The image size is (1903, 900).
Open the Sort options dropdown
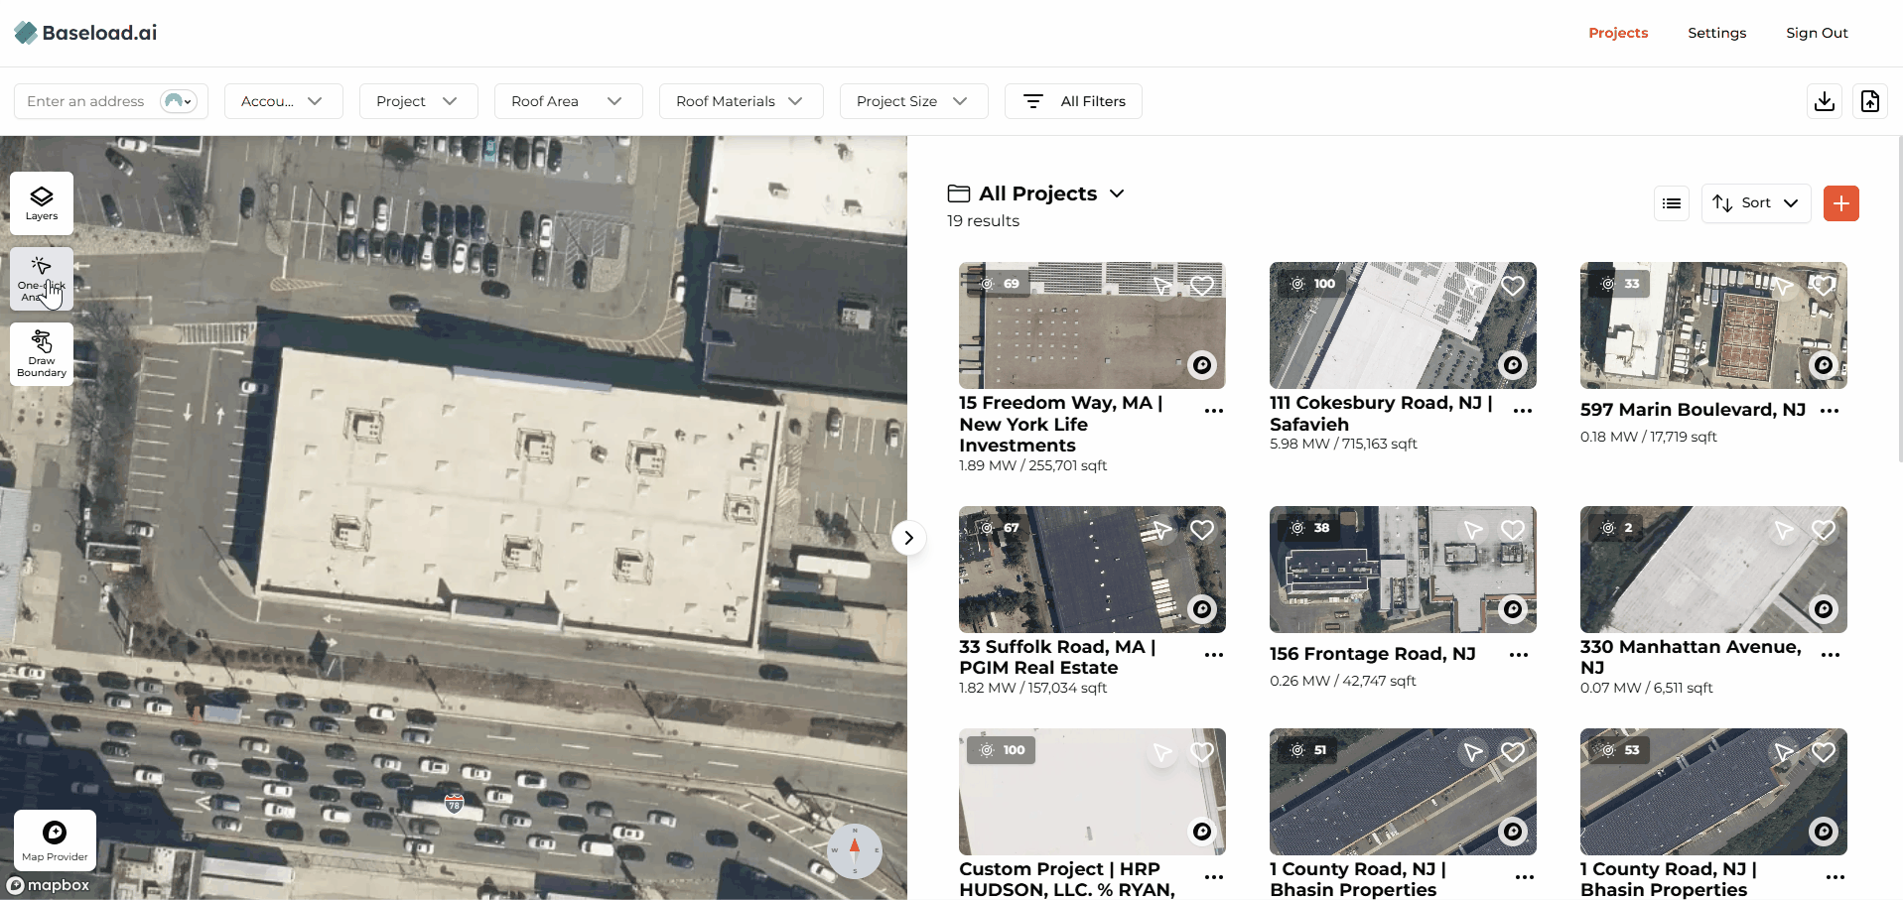point(1755,202)
